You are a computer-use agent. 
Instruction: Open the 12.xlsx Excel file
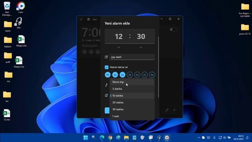click(x=7, y=115)
